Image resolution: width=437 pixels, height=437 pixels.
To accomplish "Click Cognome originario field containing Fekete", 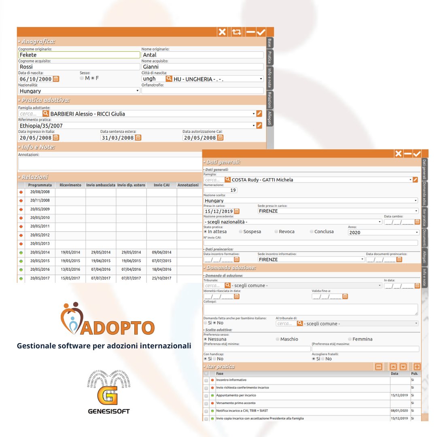I will click(x=79, y=55).
